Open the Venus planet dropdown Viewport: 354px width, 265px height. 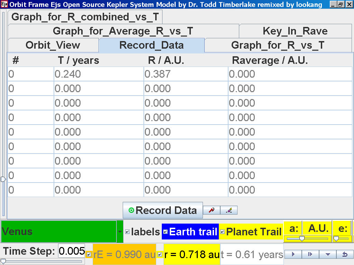[120, 232]
